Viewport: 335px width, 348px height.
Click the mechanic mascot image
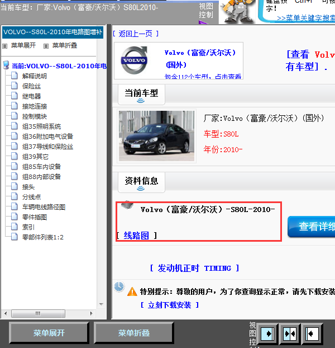coord(237,11)
